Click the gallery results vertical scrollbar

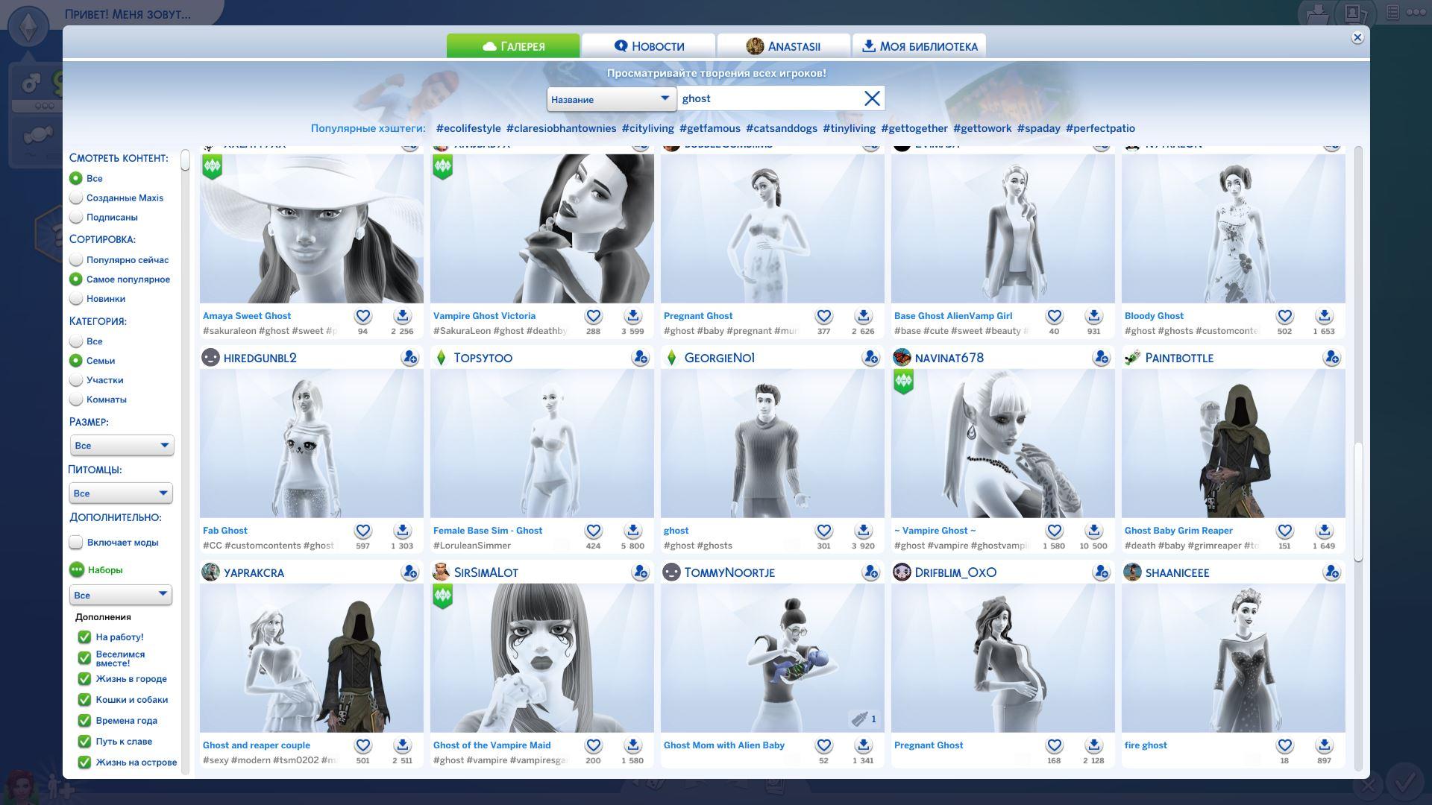[x=1358, y=502]
